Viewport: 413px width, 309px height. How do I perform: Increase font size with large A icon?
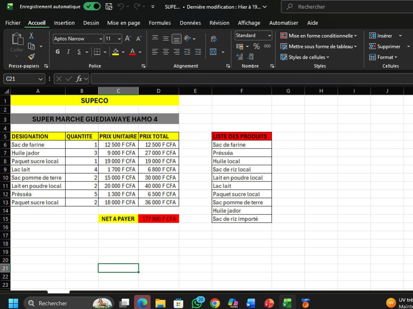point(128,39)
